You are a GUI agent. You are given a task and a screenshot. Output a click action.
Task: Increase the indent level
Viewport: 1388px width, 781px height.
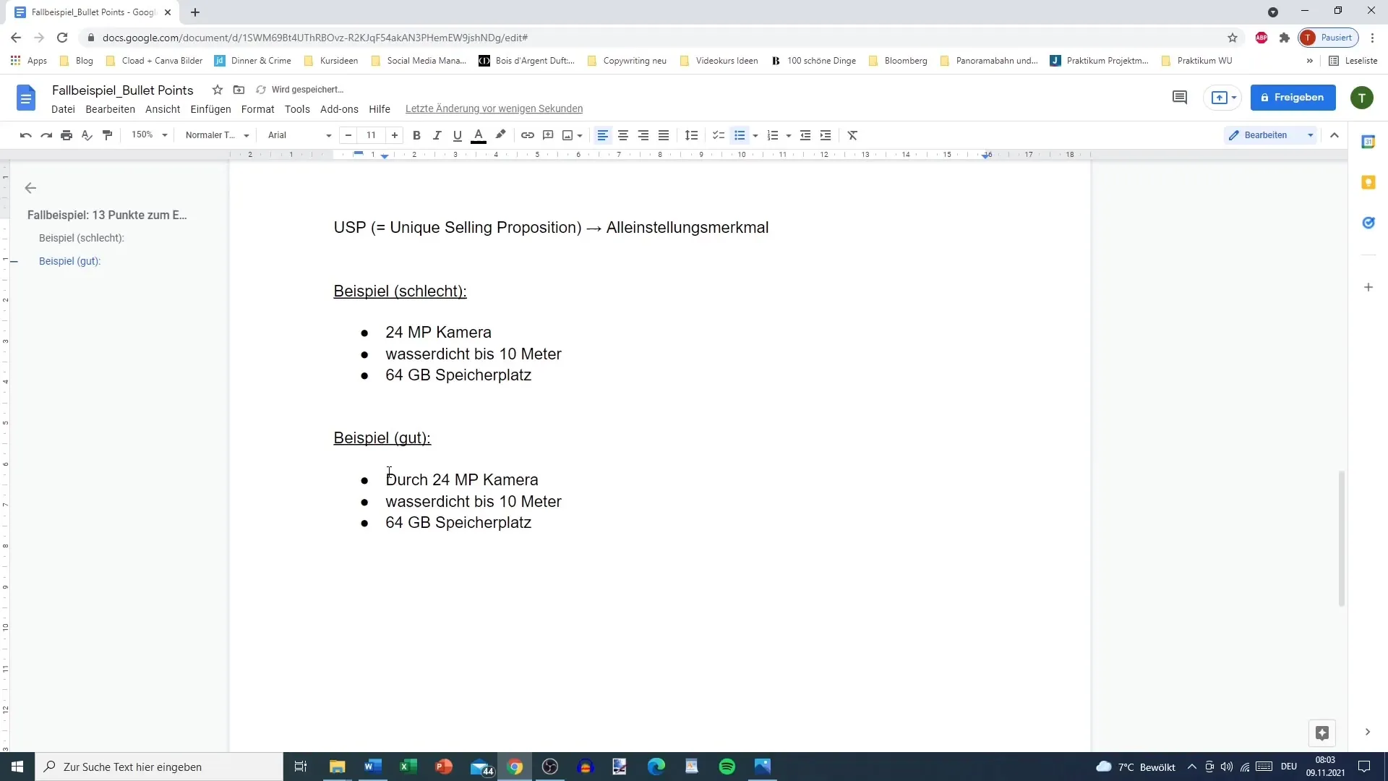pyautogui.click(x=826, y=135)
